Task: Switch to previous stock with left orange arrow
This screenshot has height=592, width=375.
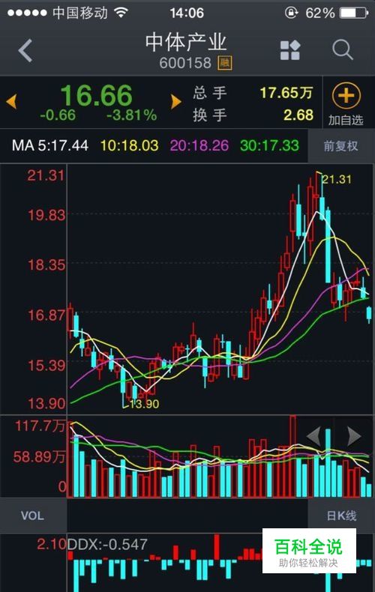Action: coord(12,102)
